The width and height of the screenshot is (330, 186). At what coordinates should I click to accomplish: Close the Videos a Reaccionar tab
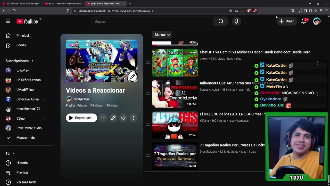pyautogui.click(x=124, y=4)
